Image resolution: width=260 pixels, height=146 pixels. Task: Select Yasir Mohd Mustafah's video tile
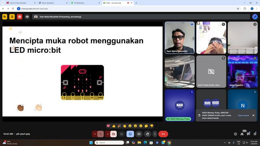180,38
